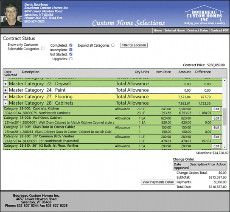
Task: Check Expand all Categories checkbox
Action: coord(112,45)
